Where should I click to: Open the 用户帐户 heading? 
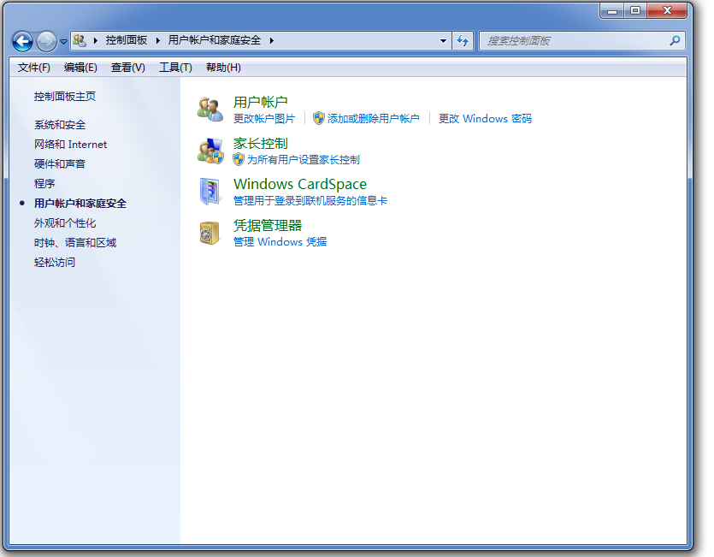pos(261,102)
